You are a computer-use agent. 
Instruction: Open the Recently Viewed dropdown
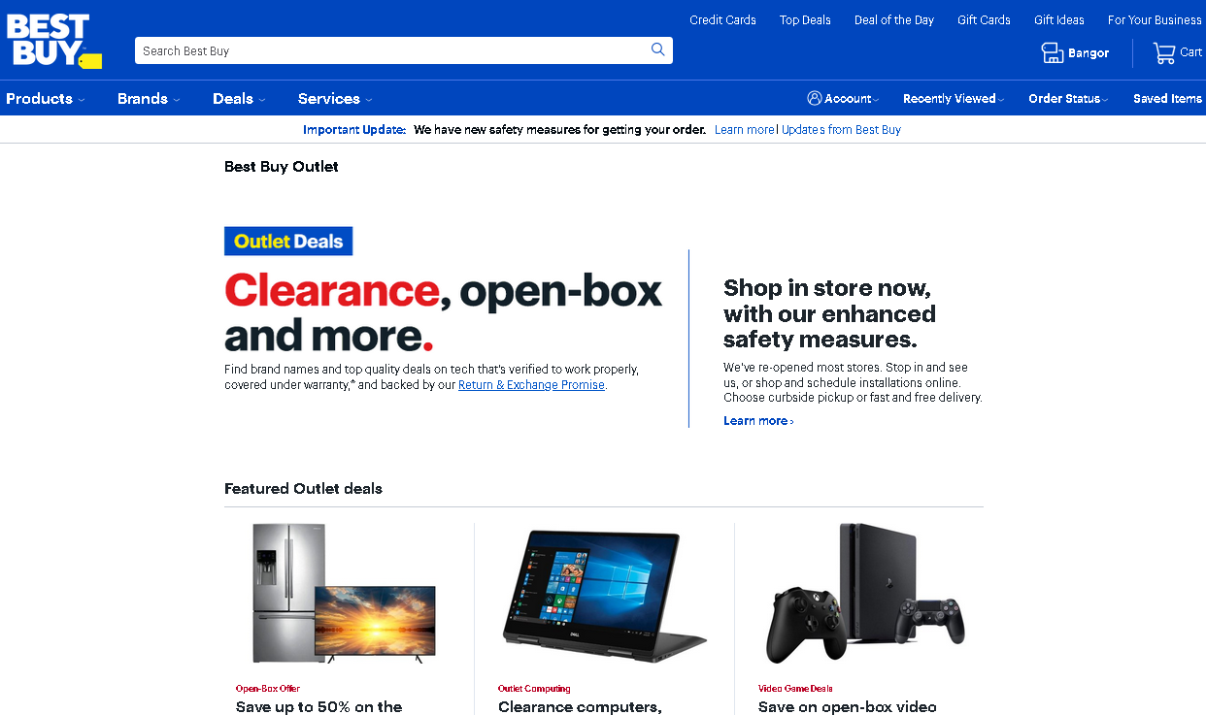pyautogui.click(x=954, y=98)
